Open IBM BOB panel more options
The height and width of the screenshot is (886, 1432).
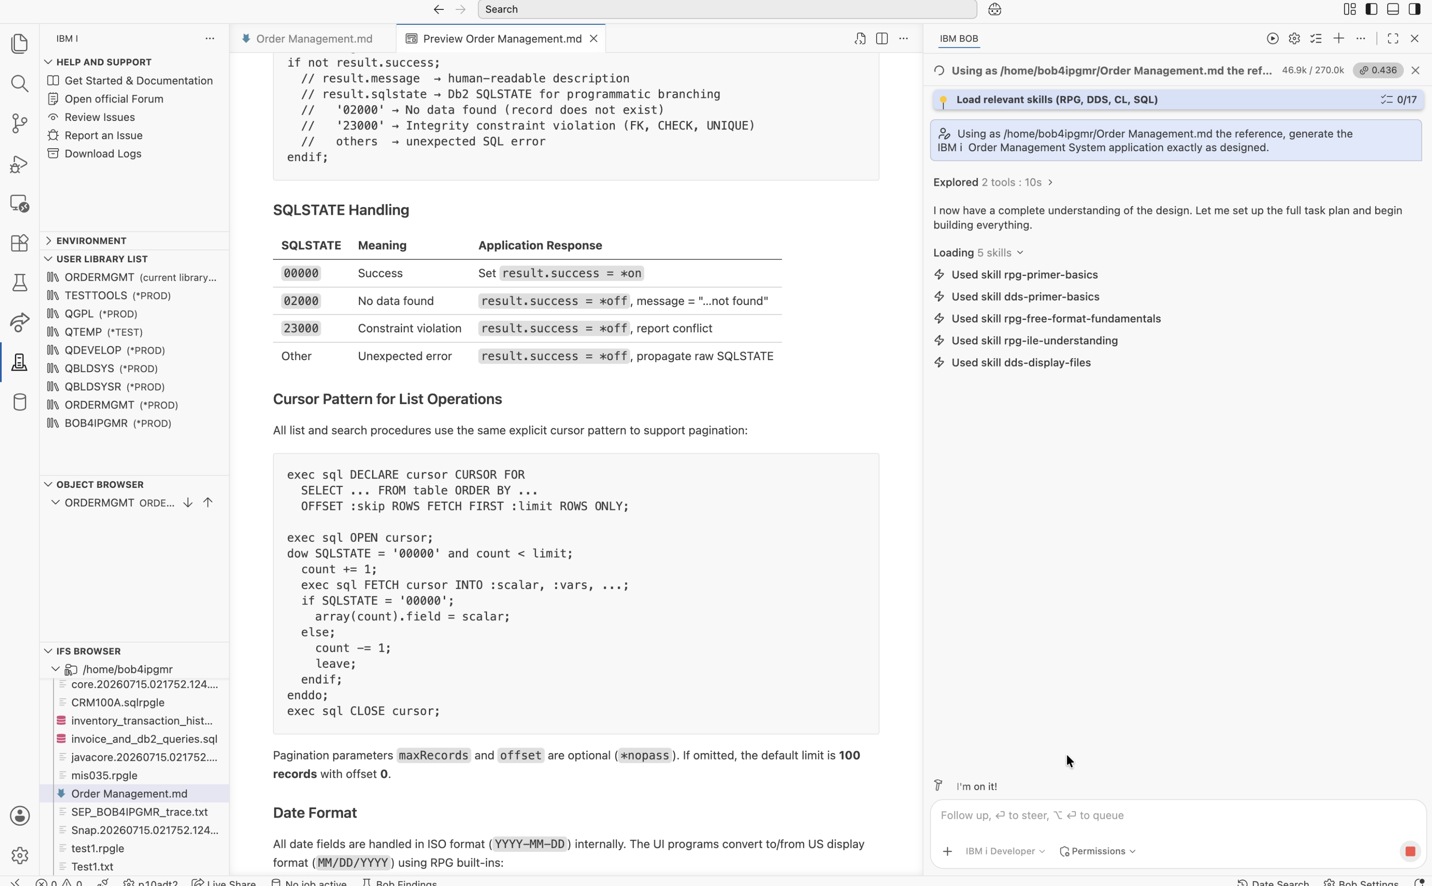(x=1361, y=39)
